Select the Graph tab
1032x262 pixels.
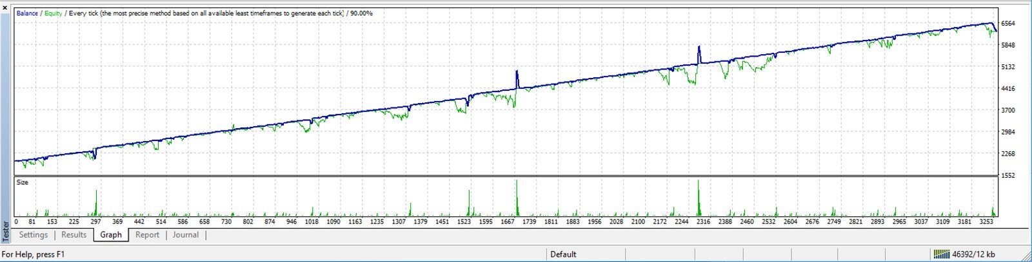(111, 235)
